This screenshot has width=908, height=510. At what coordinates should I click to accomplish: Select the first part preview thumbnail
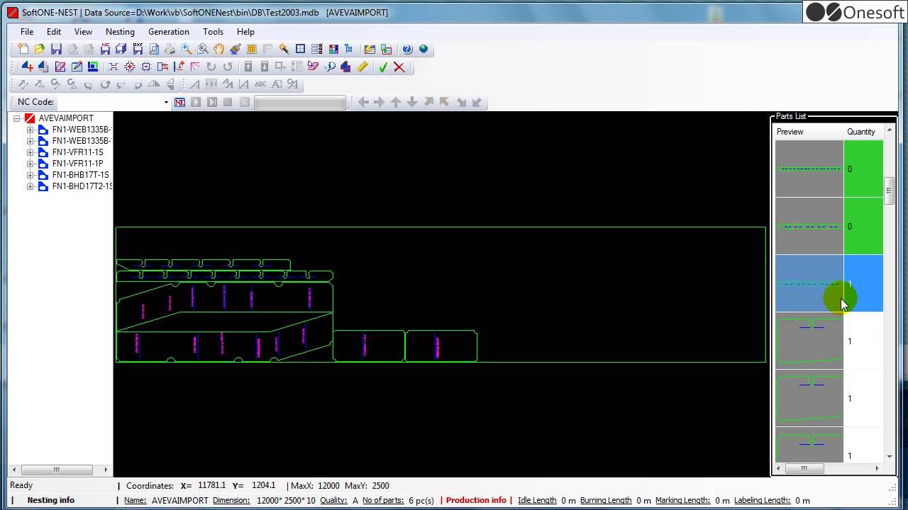click(x=809, y=169)
